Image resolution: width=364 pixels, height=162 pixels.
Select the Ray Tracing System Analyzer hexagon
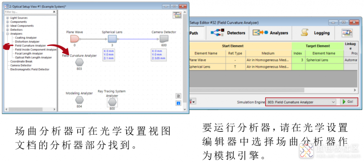[x=112, y=102]
